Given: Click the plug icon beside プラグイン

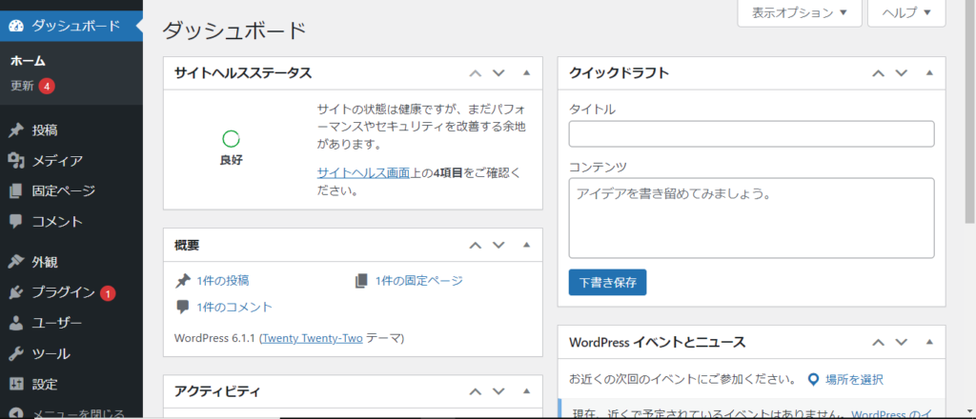Looking at the screenshot, I should coord(15,292).
